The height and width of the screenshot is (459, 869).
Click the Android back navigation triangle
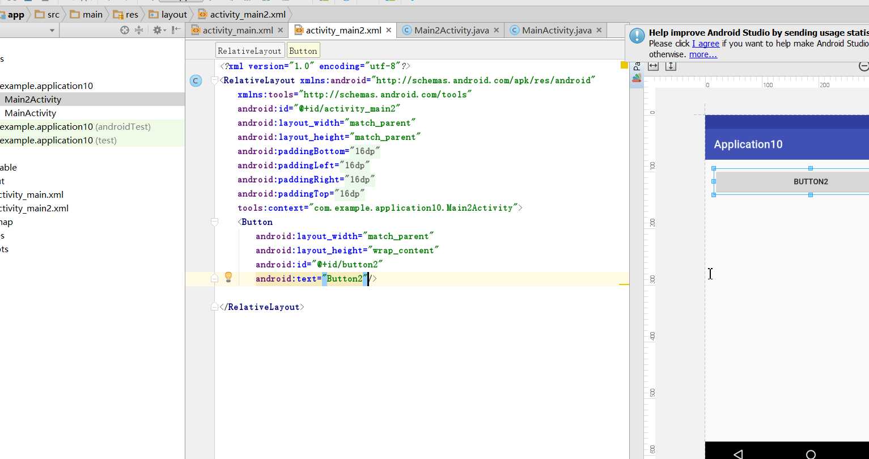tap(738, 454)
